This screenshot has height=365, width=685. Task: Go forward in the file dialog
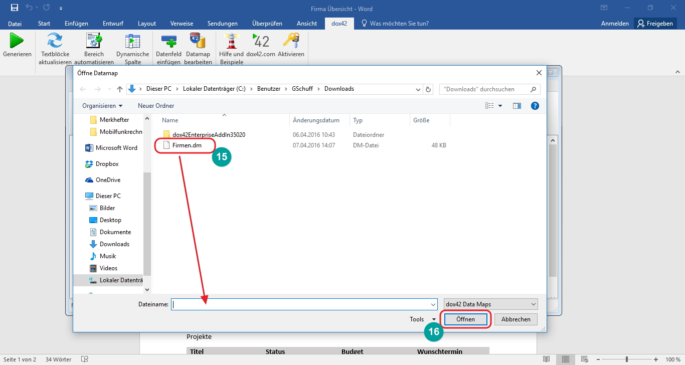pos(98,89)
